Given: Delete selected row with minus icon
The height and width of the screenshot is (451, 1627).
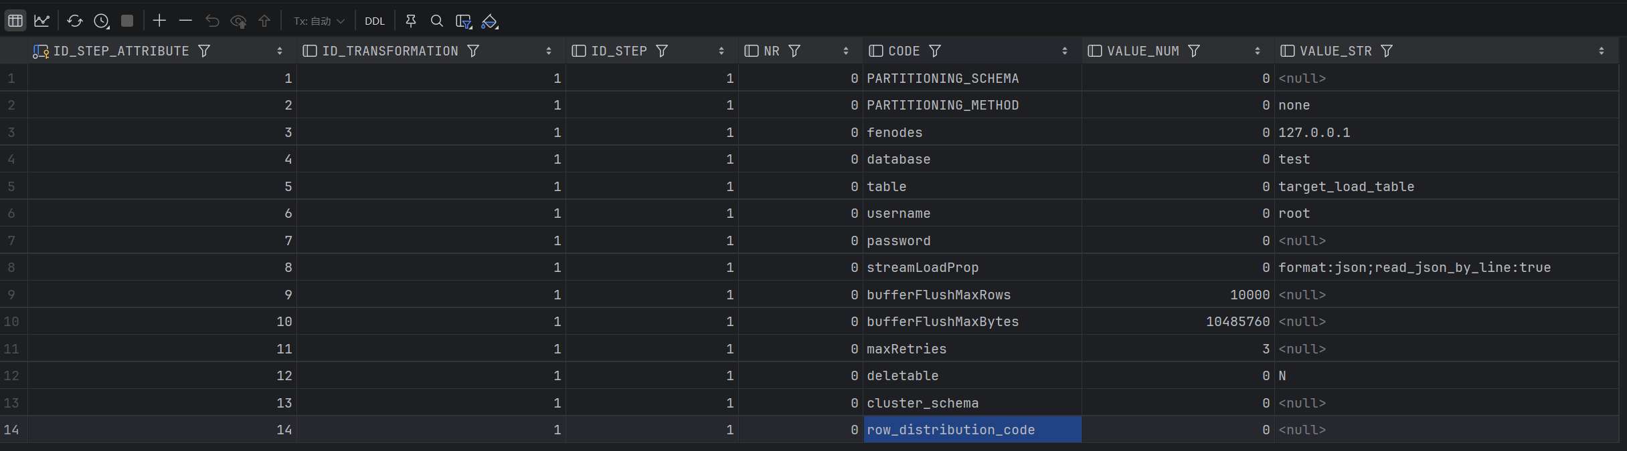Looking at the screenshot, I should tap(185, 21).
